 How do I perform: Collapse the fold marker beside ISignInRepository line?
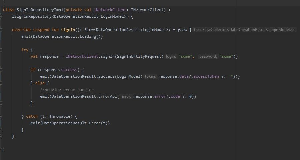tap(1, 16)
